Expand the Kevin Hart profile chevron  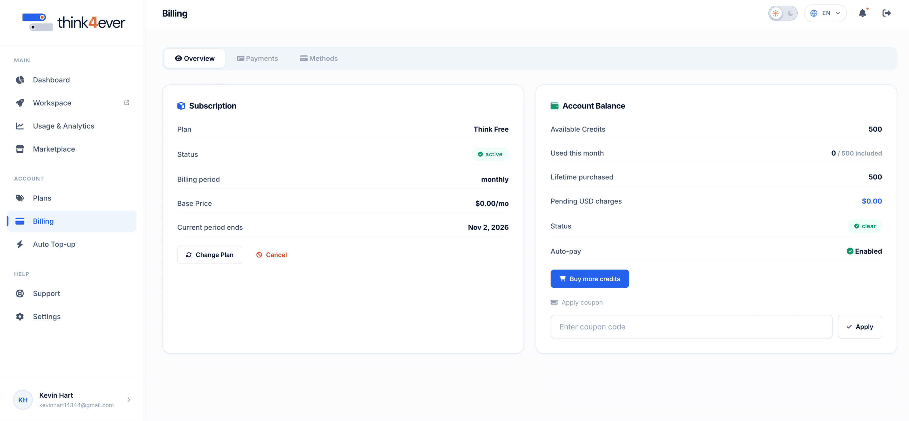129,400
